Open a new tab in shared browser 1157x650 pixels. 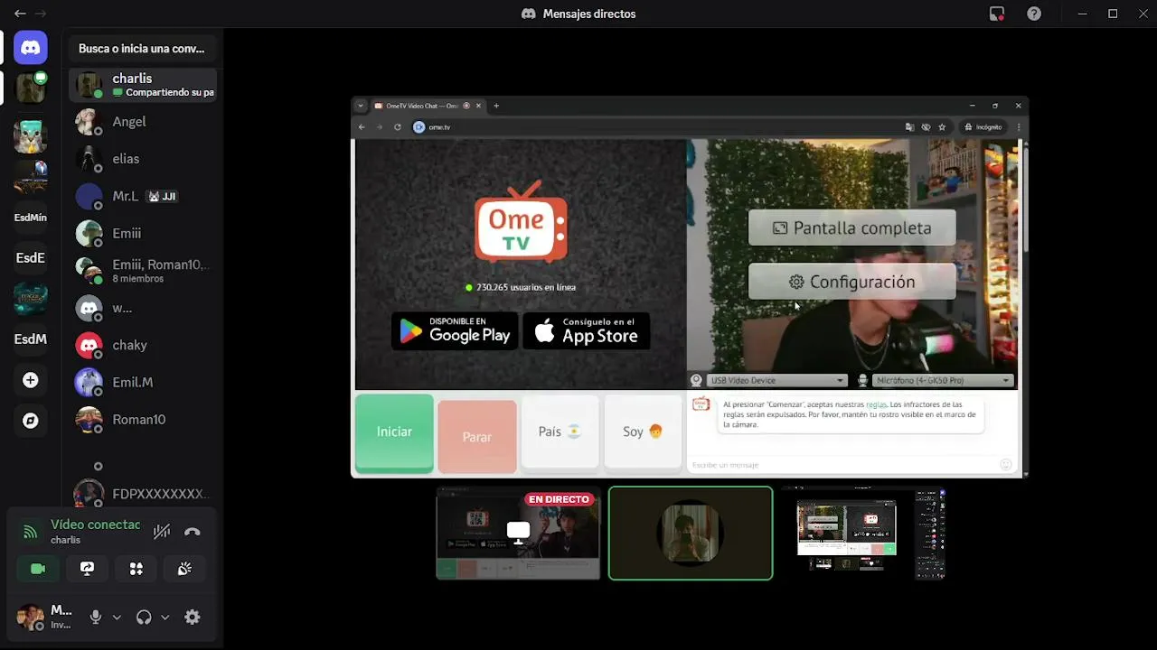click(496, 106)
